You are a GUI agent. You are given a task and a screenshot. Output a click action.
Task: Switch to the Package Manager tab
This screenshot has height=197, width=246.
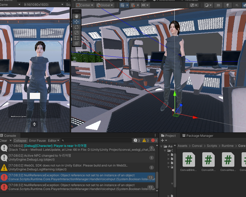click(198, 136)
